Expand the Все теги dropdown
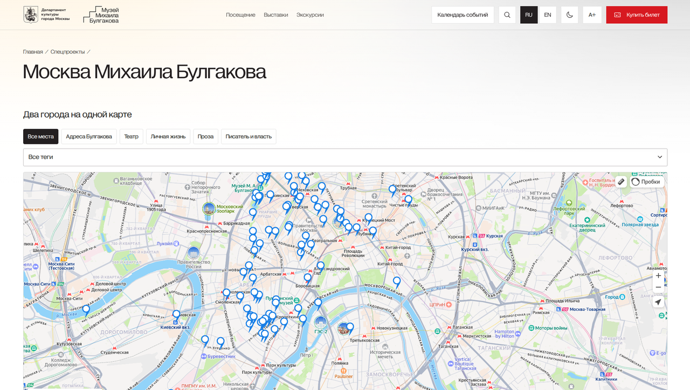This screenshot has width=690, height=390. [345, 157]
